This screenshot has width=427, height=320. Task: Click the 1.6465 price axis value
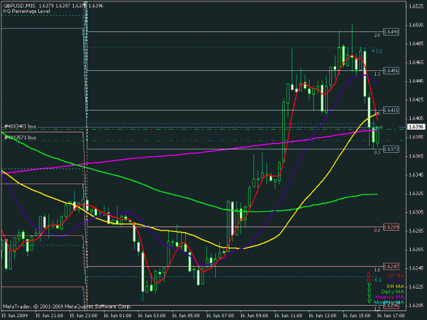[x=416, y=63]
